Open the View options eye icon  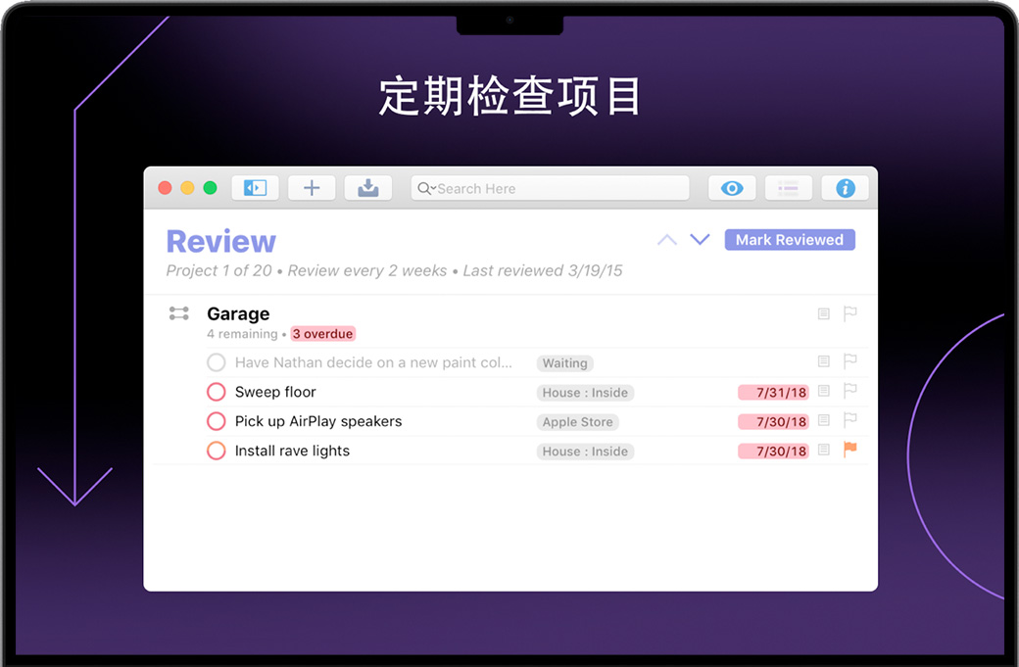click(x=732, y=188)
